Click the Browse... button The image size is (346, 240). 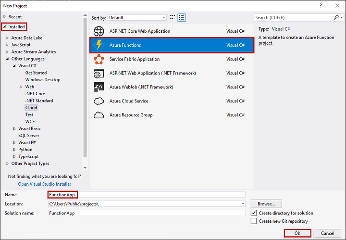tap(266, 204)
